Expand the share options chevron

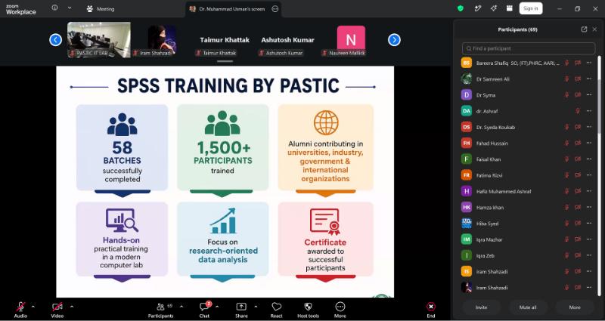click(256, 307)
